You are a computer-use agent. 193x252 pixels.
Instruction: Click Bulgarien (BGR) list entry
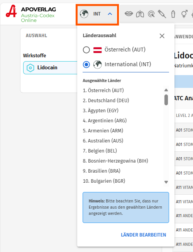point(104,181)
